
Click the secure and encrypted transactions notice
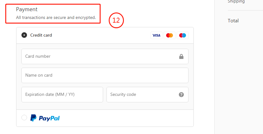56,18
